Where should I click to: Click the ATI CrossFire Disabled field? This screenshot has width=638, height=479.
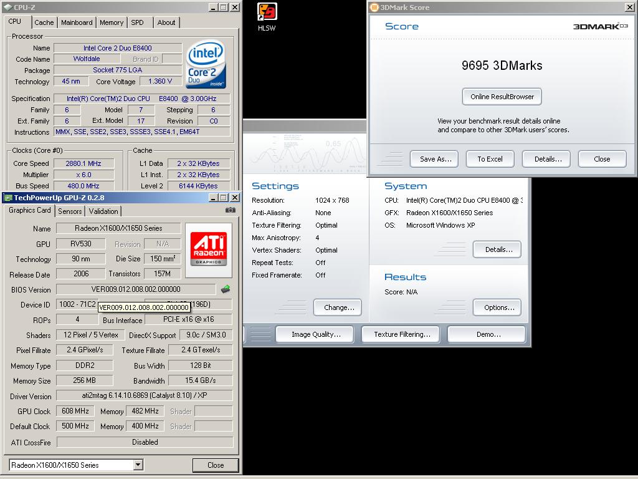145,442
